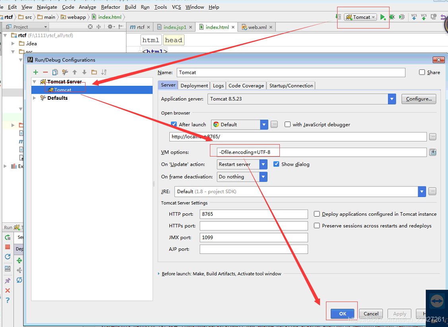
Task: Click into the HTTP port field
Action: tap(254, 214)
